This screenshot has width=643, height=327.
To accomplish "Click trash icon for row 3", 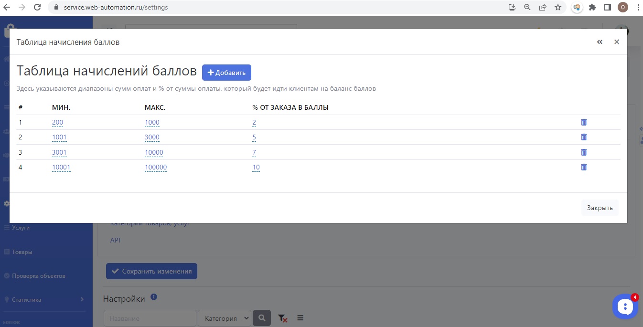I will (x=583, y=152).
